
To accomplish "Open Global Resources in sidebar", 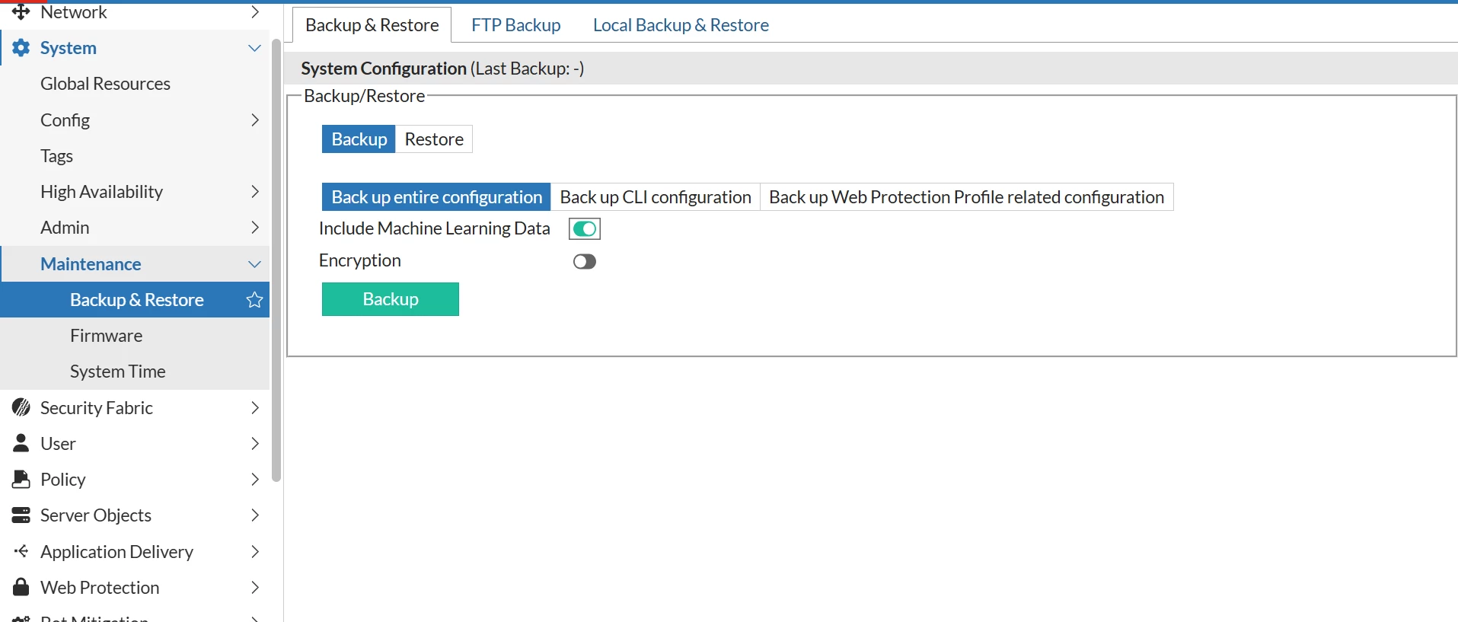I will pyautogui.click(x=105, y=84).
